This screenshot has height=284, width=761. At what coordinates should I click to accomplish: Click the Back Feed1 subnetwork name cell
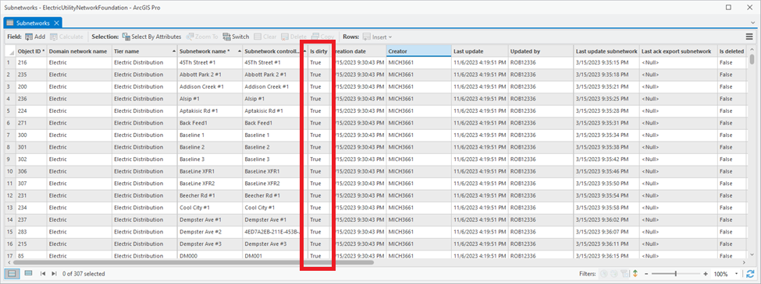click(210, 123)
